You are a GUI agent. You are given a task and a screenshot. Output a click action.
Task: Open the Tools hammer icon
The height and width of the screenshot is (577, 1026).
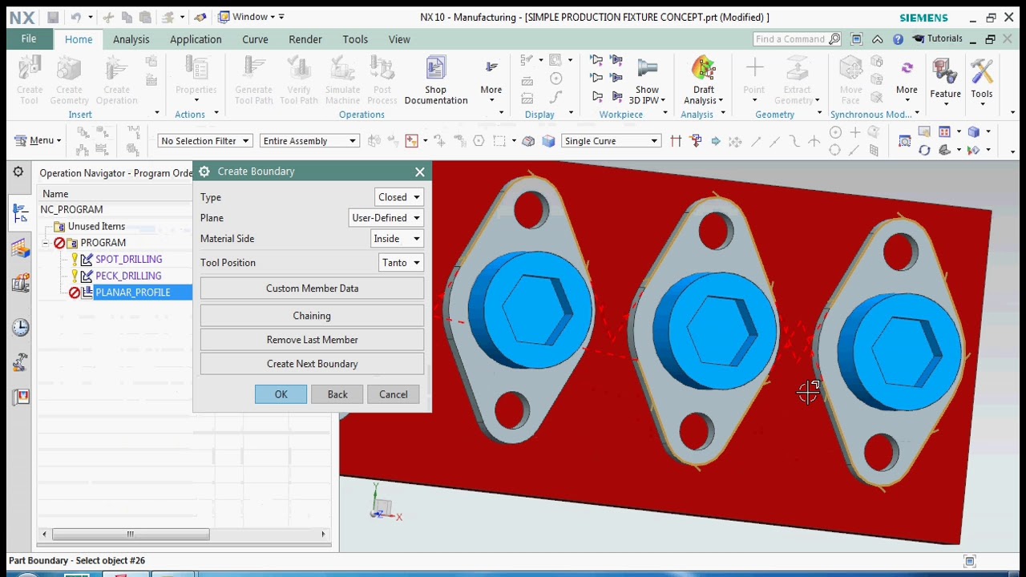(x=982, y=79)
